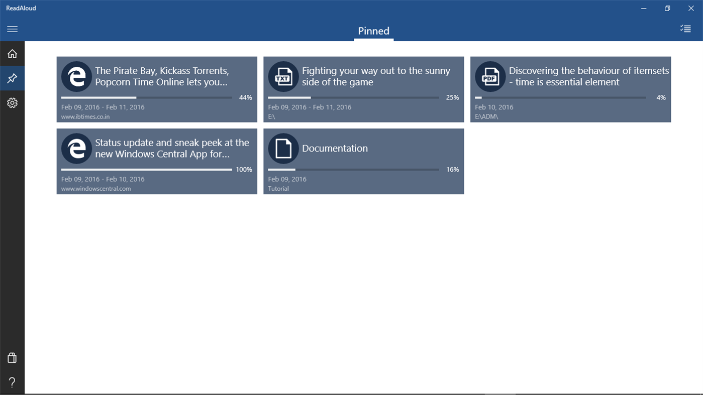Open help via the question mark icon
The width and height of the screenshot is (703, 395).
12,382
